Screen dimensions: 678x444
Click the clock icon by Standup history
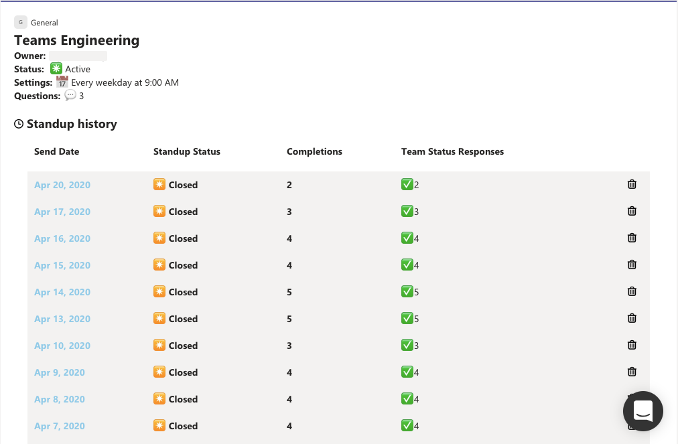tap(19, 124)
